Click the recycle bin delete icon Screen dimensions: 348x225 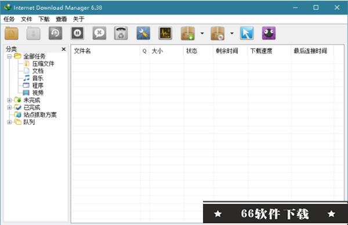tap(121, 33)
